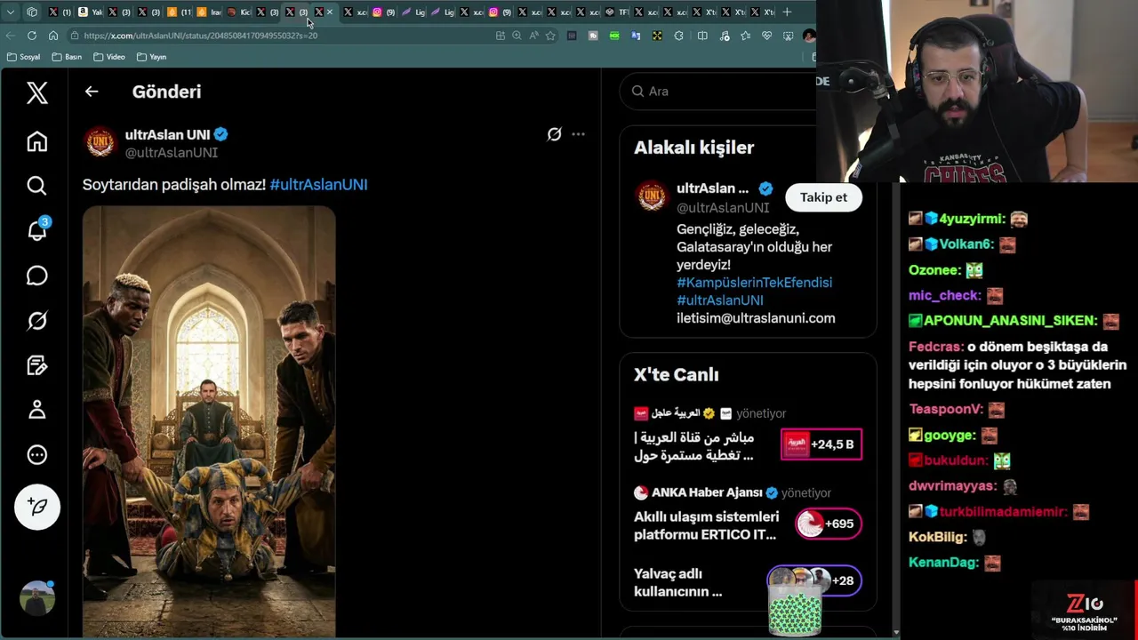
Task: Open Notifications bell with 3 badge
Action: [x=37, y=229]
